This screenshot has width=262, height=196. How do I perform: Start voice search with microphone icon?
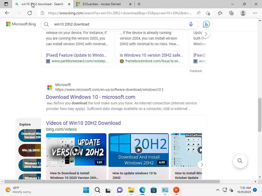(191, 24)
